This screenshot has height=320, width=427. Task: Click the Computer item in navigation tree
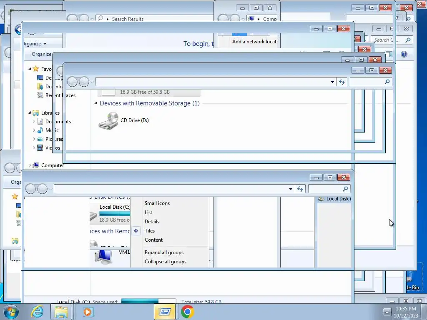tap(52, 165)
